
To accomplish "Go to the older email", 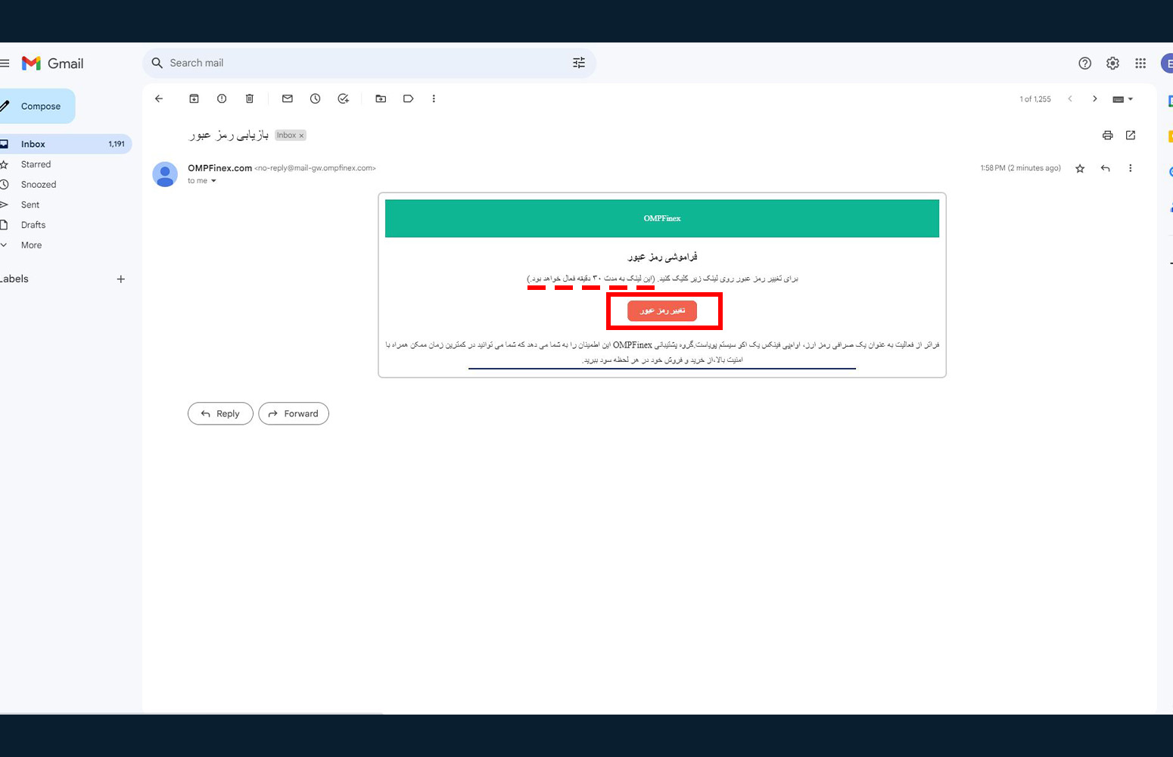I will coord(1094,99).
